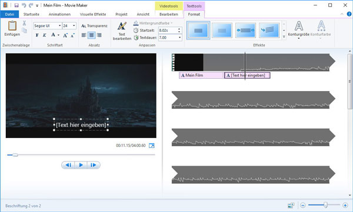Screen dimensions: 353x212
Task: Center align the text
Action: (91, 35)
